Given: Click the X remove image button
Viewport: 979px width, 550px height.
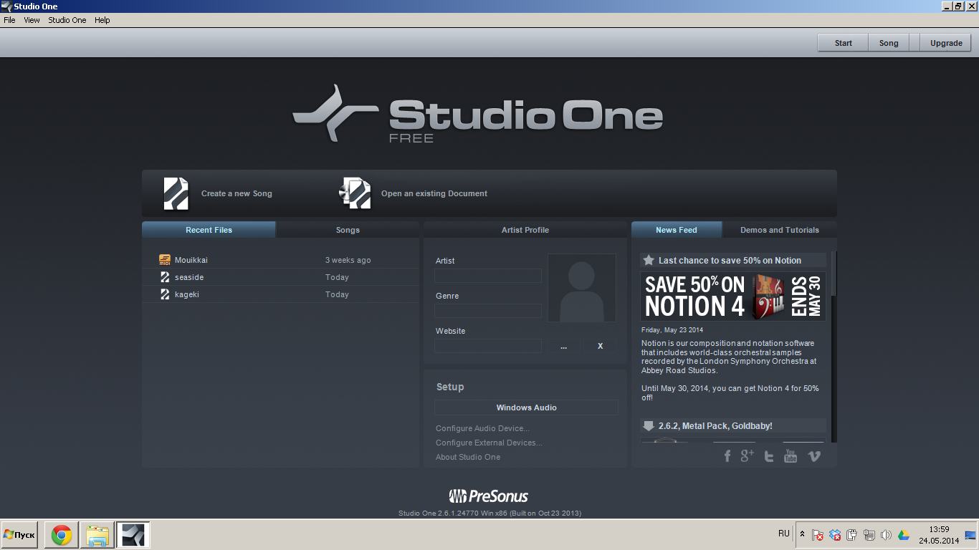Looking at the screenshot, I should (x=600, y=346).
